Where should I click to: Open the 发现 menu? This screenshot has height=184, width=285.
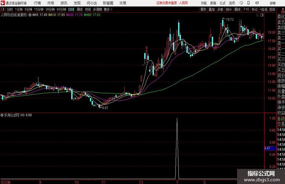(x=77, y=3)
